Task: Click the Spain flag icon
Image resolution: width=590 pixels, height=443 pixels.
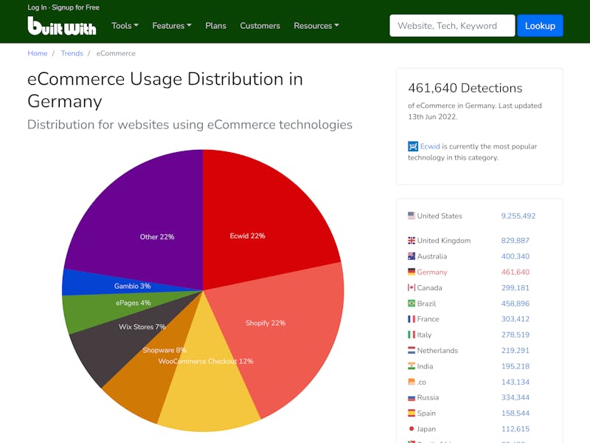Action: (412, 413)
